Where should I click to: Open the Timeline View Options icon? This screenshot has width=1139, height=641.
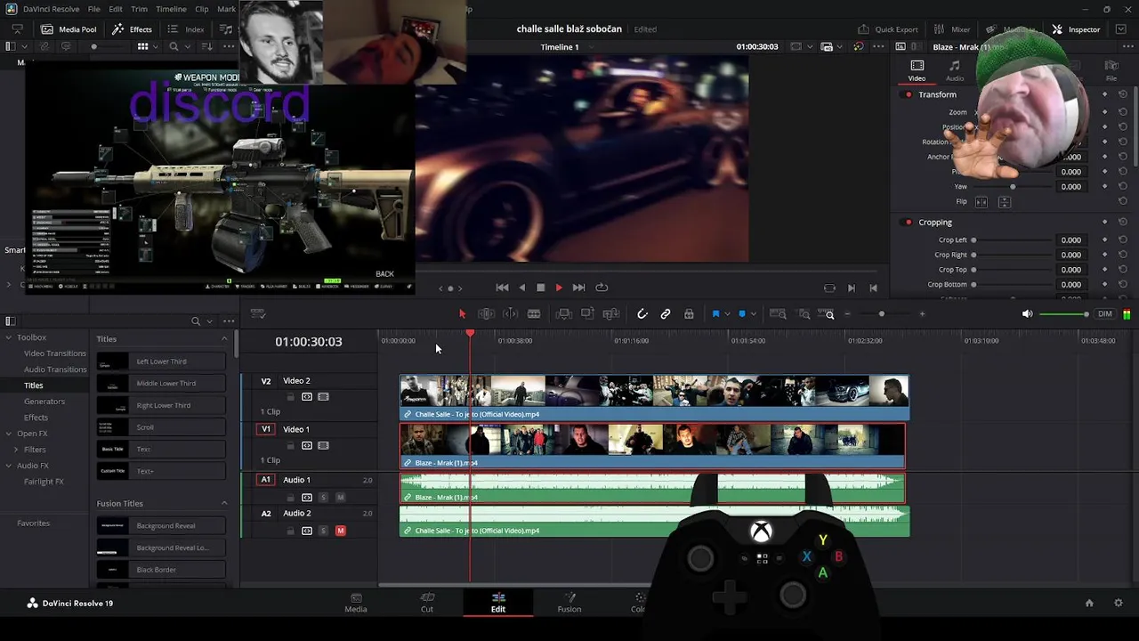pyautogui.click(x=258, y=314)
